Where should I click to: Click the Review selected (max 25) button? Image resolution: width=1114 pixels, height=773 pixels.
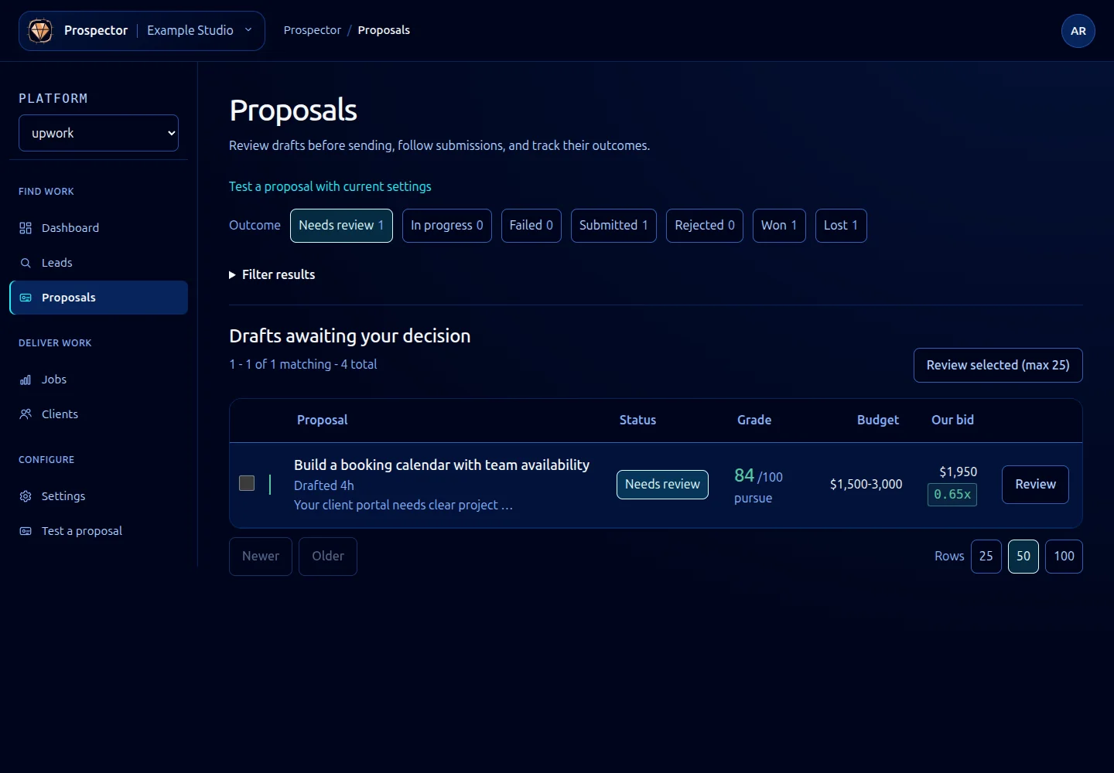[x=998, y=365]
